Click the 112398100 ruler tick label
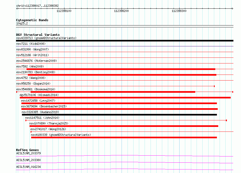 point(64,11)
